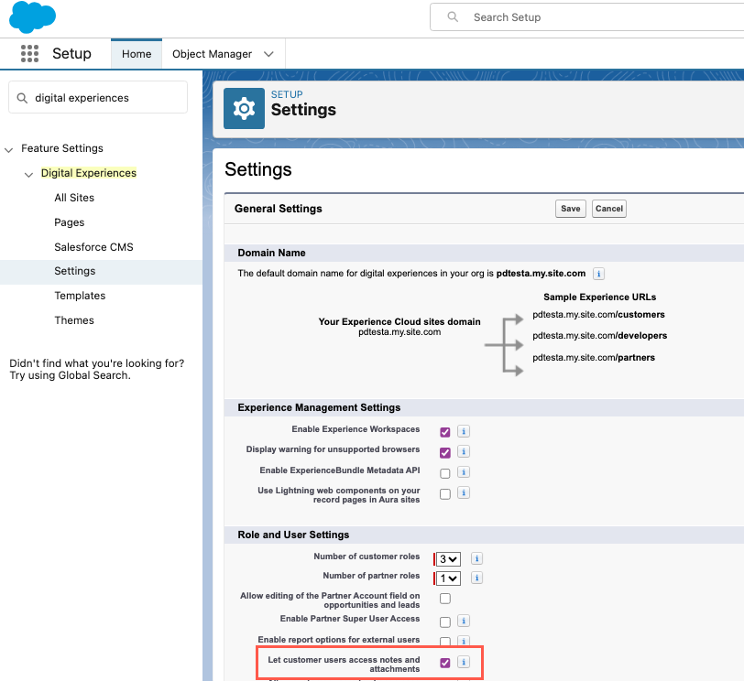
Task: Click info icon for Partner Super User Access
Action: point(464,622)
